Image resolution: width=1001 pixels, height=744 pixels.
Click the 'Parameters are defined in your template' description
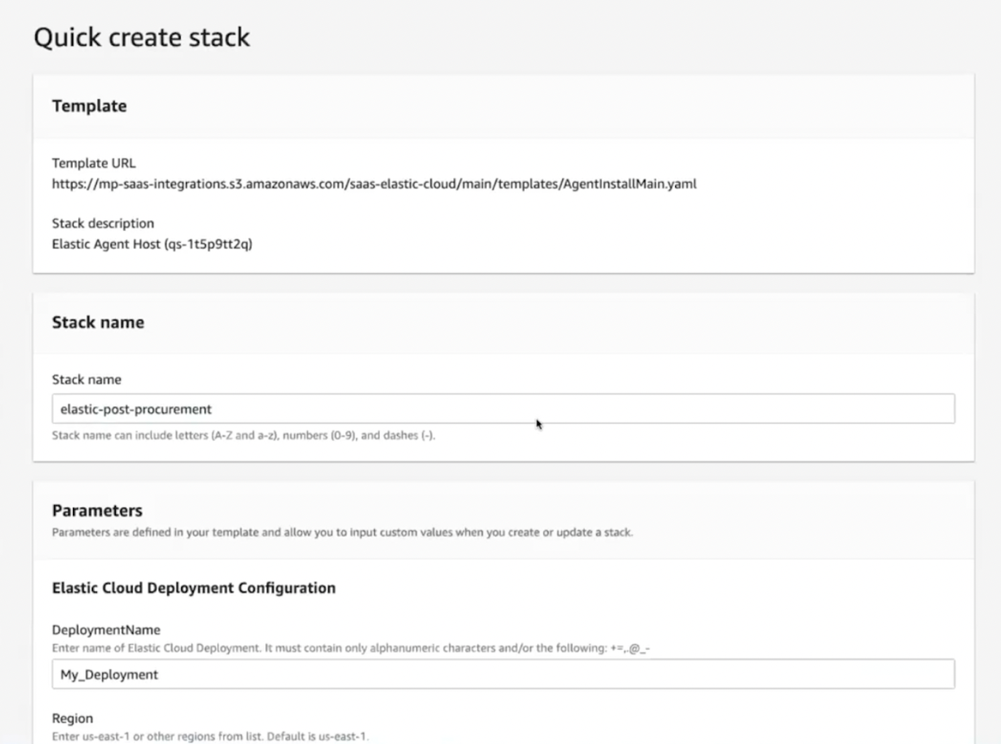pyautogui.click(x=343, y=533)
